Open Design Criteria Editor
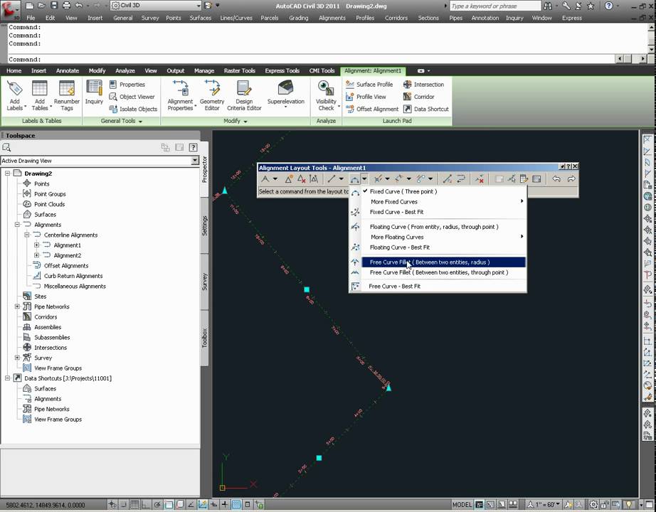The width and height of the screenshot is (656, 512). point(244,95)
